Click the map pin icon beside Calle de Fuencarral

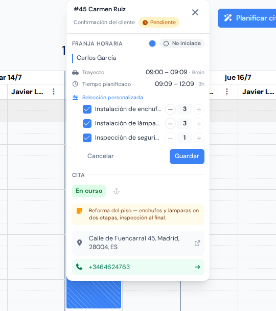point(79,243)
